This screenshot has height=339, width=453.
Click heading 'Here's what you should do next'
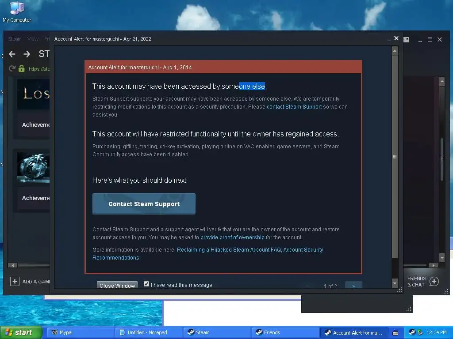140,181
